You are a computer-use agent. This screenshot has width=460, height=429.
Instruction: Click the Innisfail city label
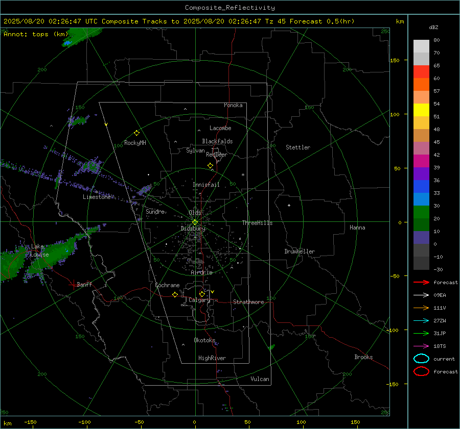(x=206, y=185)
